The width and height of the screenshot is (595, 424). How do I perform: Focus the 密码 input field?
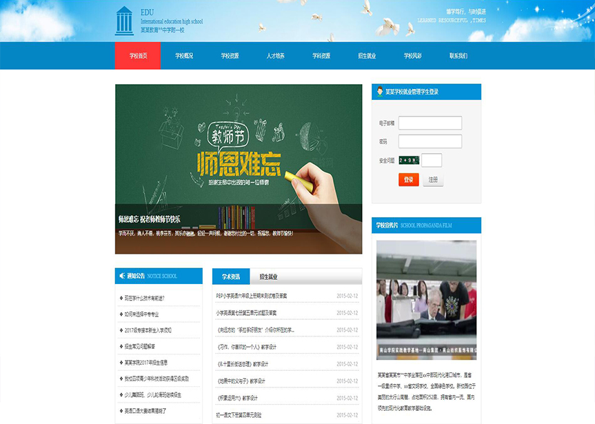(x=430, y=141)
